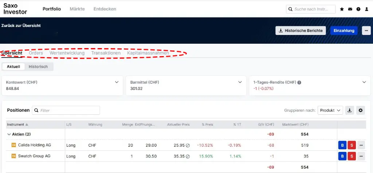Switch to the Orders tab
The width and height of the screenshot is (373, 173).
[x=36, y=53]
